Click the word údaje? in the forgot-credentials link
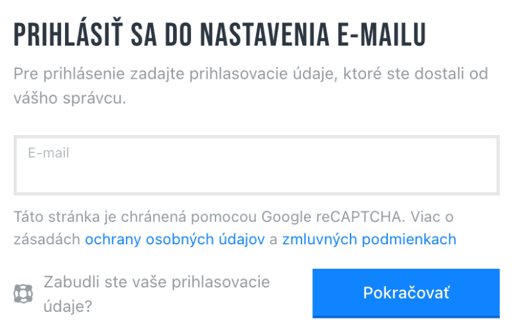 (68, 307)
